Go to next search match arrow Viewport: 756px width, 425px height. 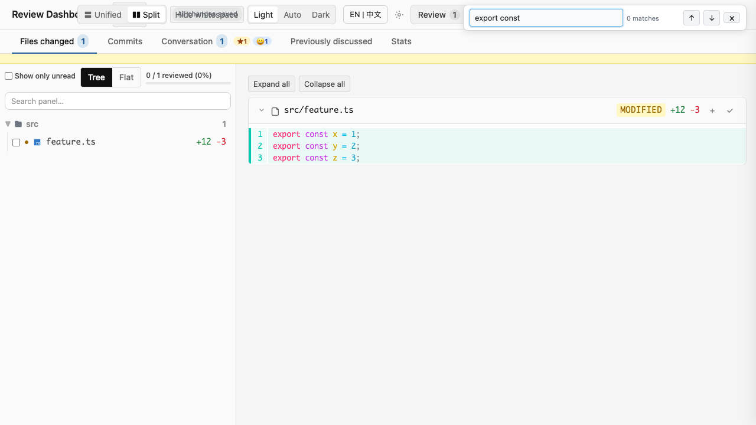click(x=712, y=18)
